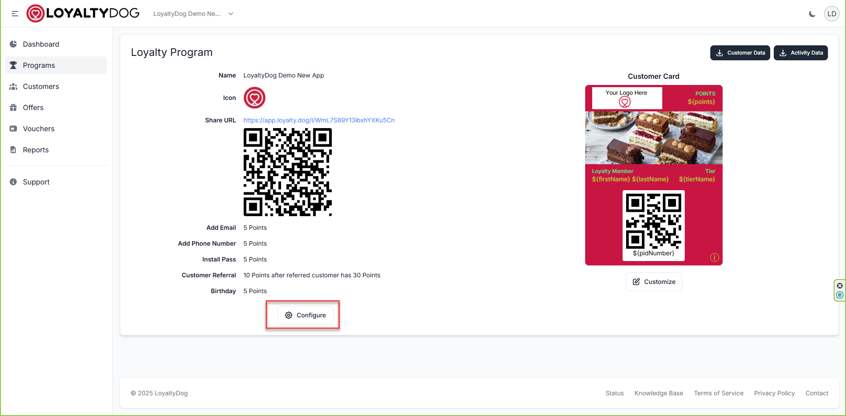The image size is (846, 416).
Task: Open the Status footer link
Action: (x=615, y=393)
